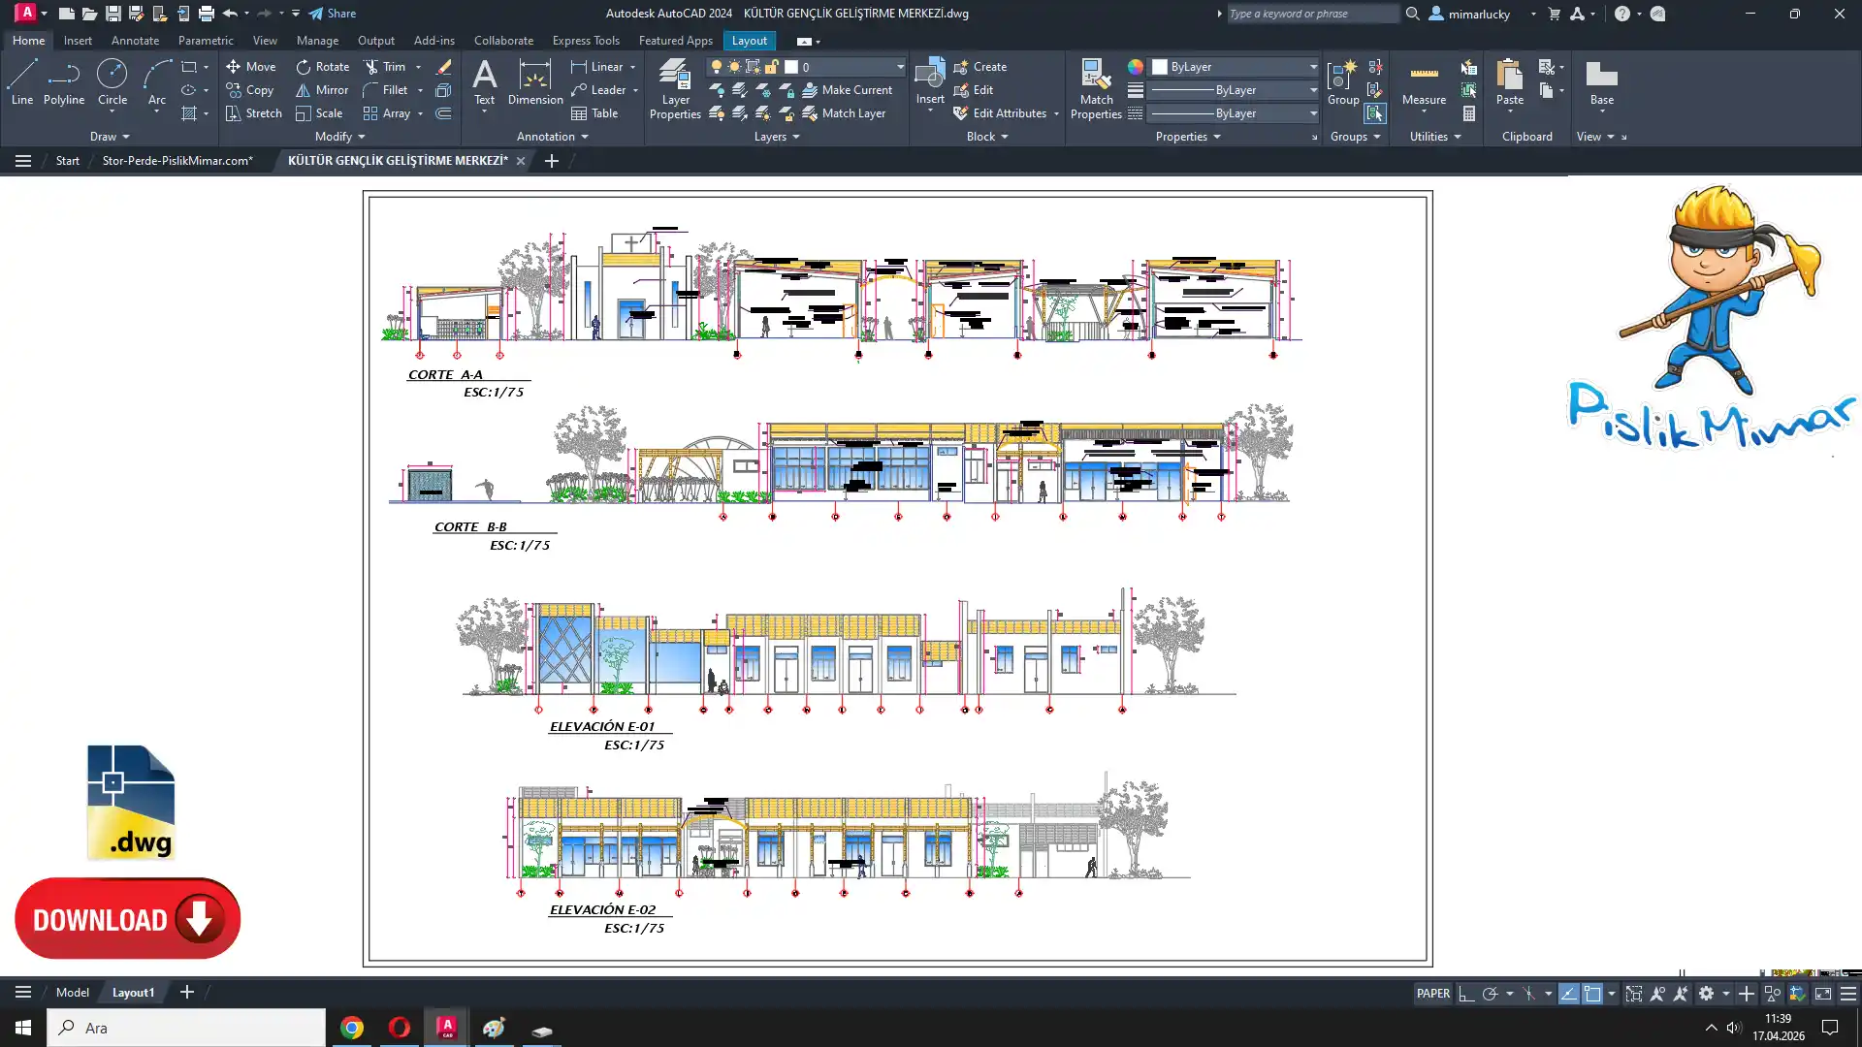
Task: Toggle Ortho mode in status bar
Action: pos(1466,994)
